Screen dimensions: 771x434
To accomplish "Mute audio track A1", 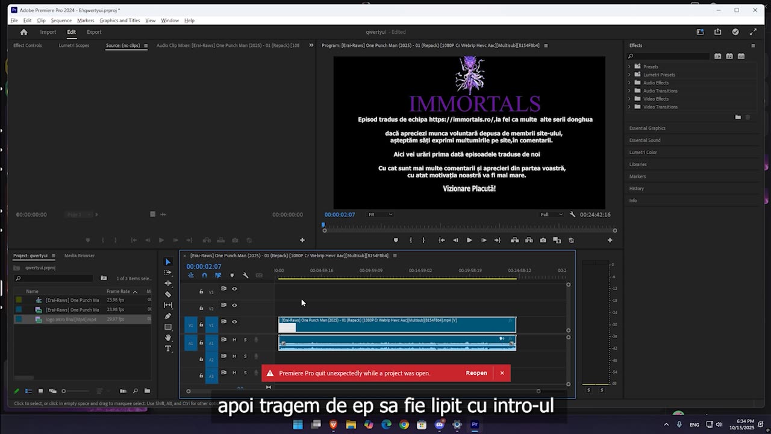I will 234,340.
